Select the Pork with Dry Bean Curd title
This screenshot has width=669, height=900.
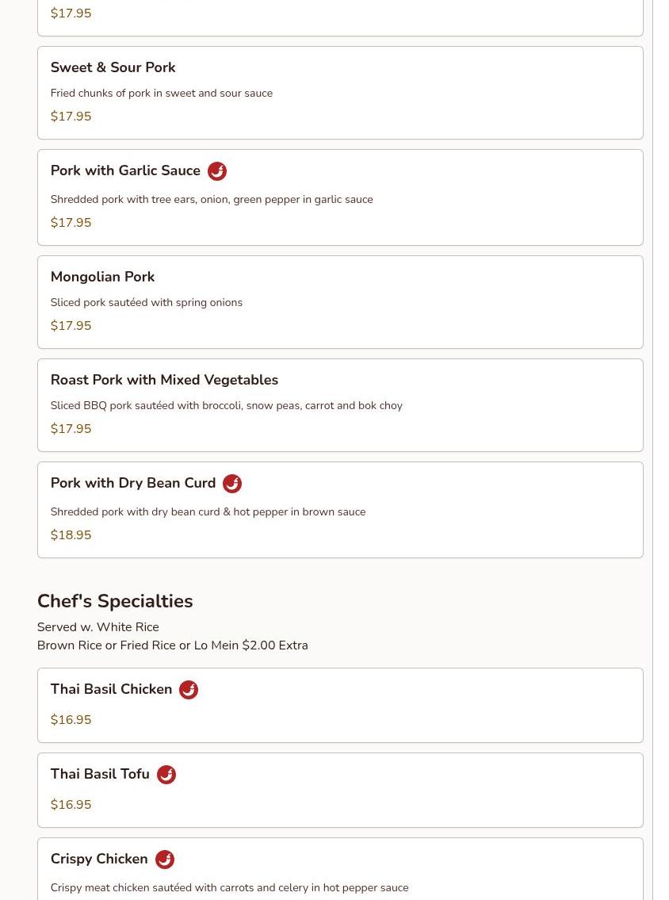tap(132, 484)
